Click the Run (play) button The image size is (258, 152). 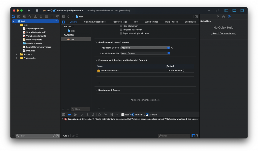click(29, 11)
